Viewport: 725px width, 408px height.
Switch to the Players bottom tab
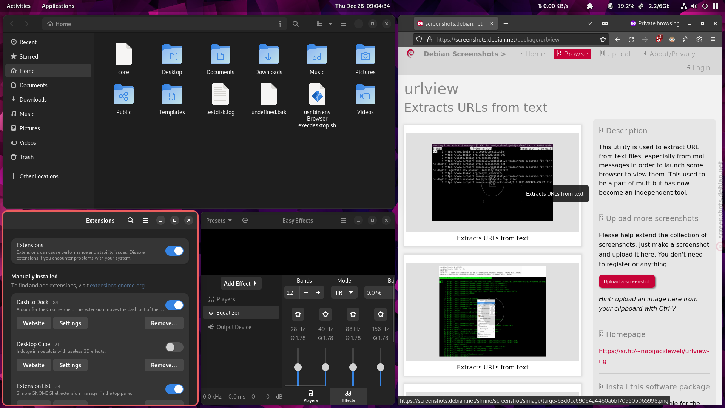point(311,396)
